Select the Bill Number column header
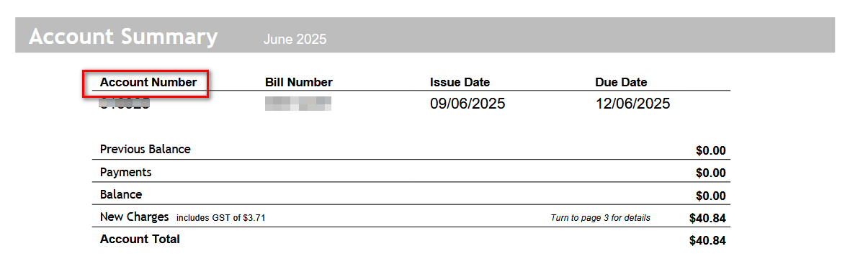 click(x=299, y=82)
